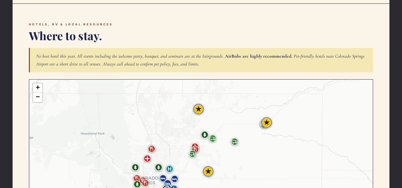Viewport: 402px width, 188px height.
Task: Open the restaurant marker north of the red cross marker
Action: click(151, 149)
